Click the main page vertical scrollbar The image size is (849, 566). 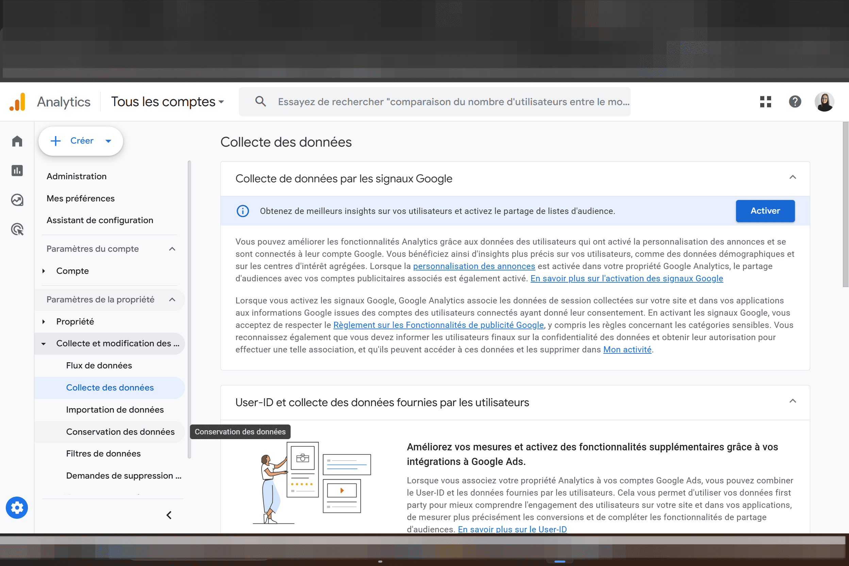[845, 205]
